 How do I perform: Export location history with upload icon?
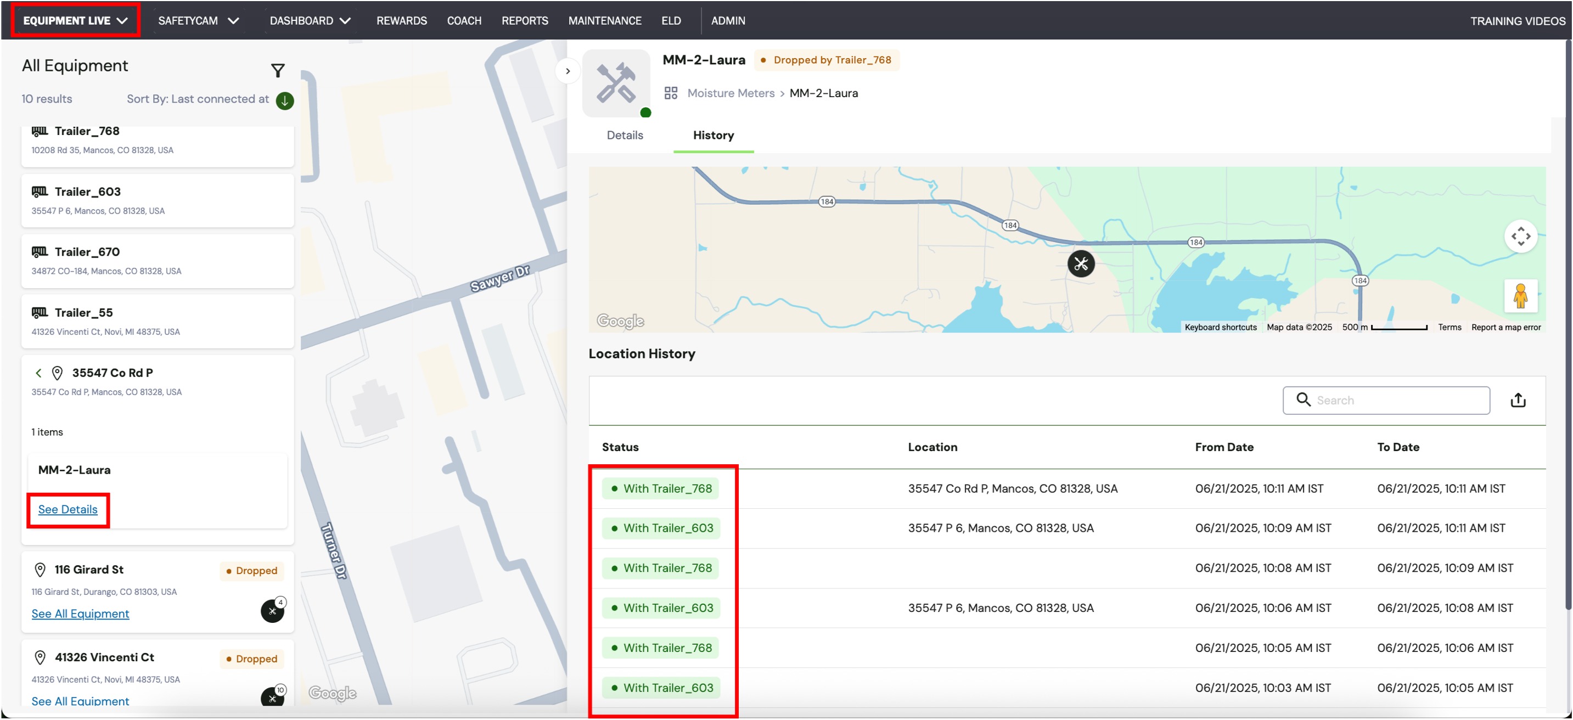click(1518, 400)
